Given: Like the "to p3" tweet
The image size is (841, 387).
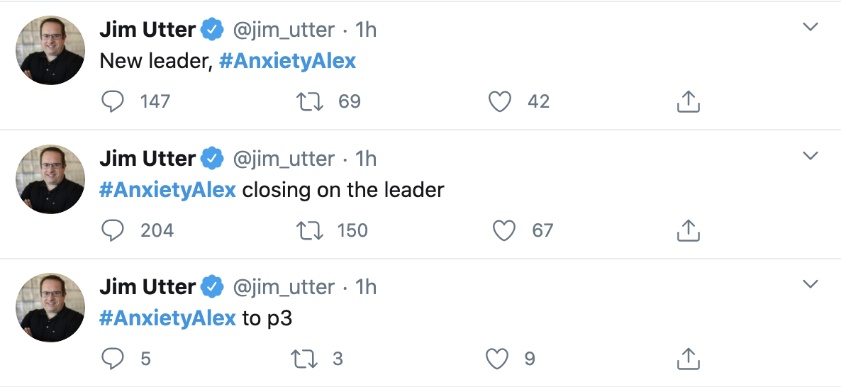Looking at the screenshot, I should [498, 359].
